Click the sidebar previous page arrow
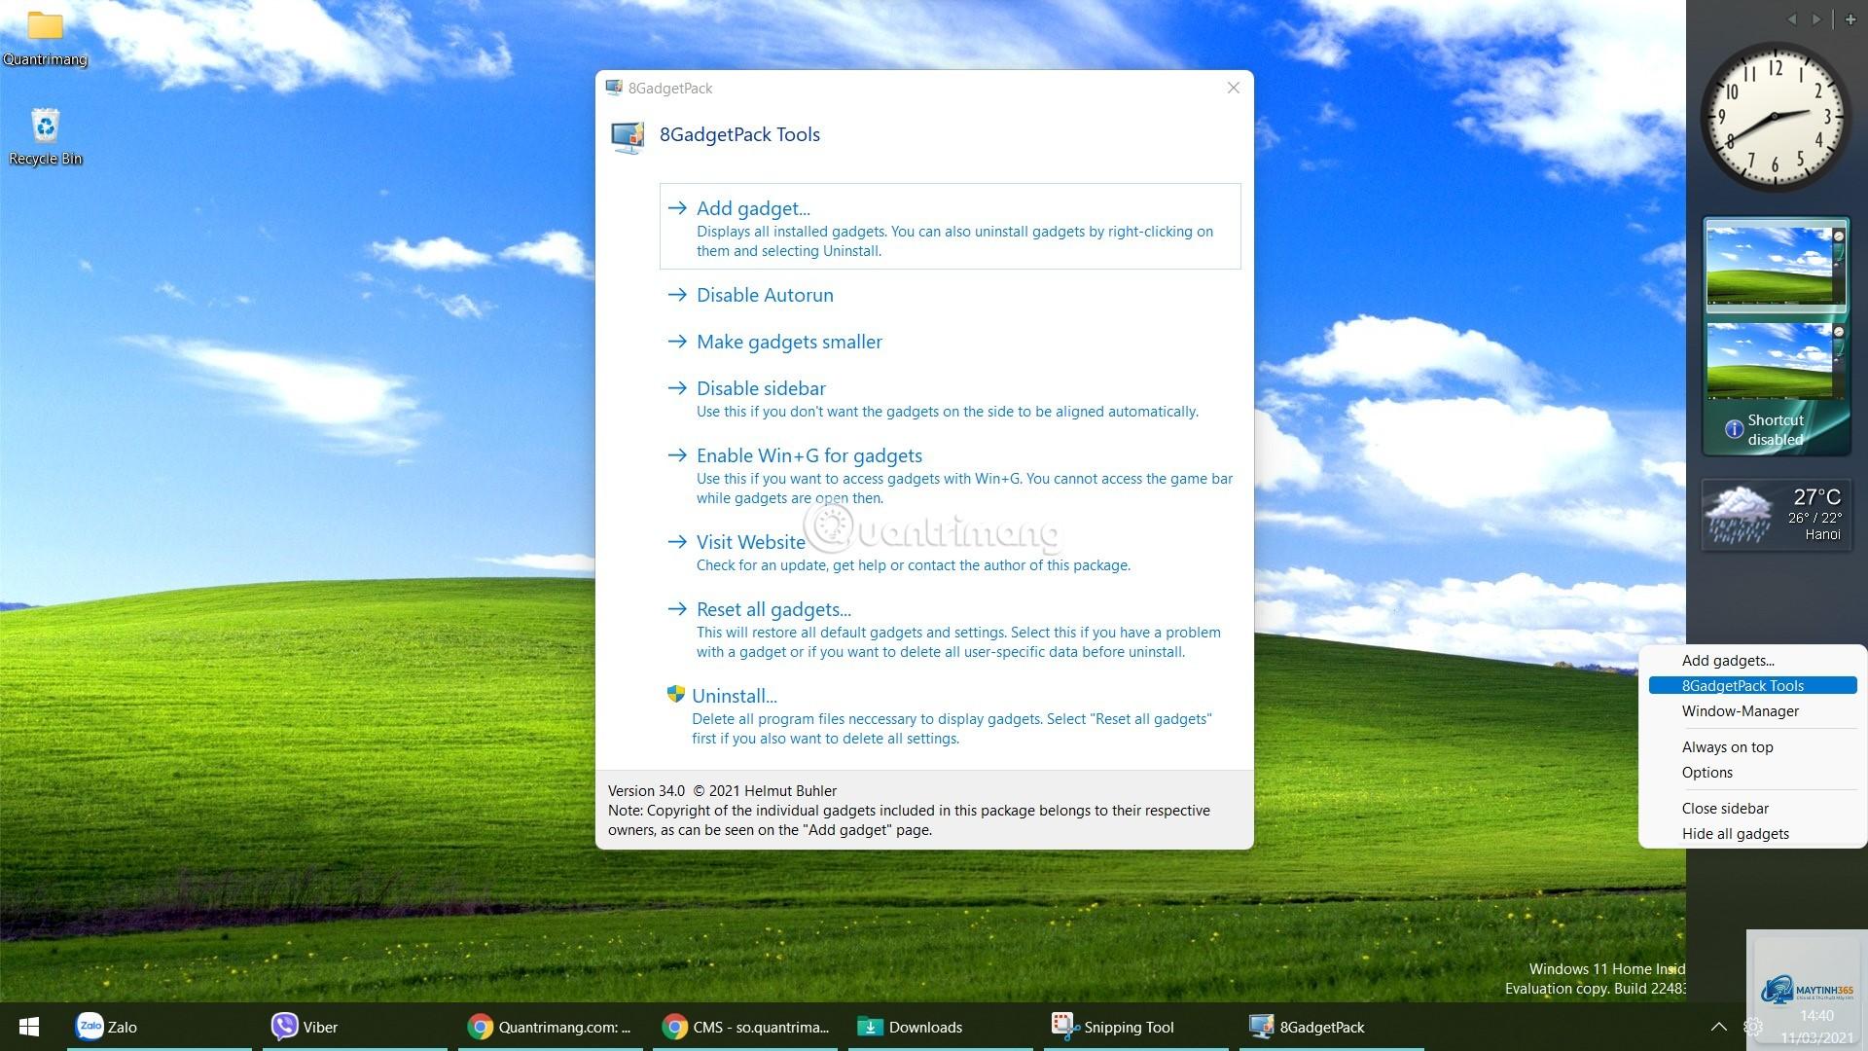 (x=1791, y=19)
